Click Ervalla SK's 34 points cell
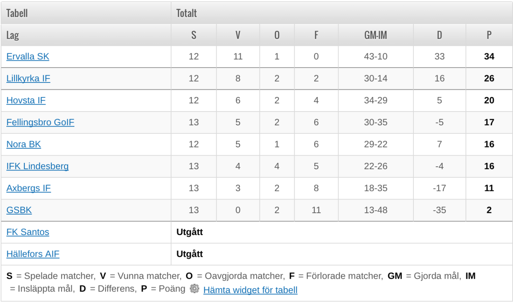This screenshot has height=303, width=513. point(489,56)
